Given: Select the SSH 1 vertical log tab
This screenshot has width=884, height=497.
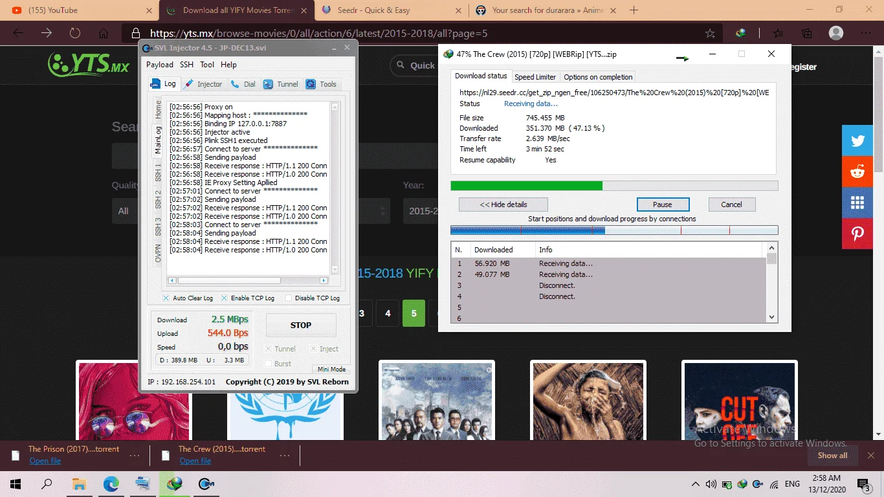Looking at the screenshot, I should (x=158, y=172).
